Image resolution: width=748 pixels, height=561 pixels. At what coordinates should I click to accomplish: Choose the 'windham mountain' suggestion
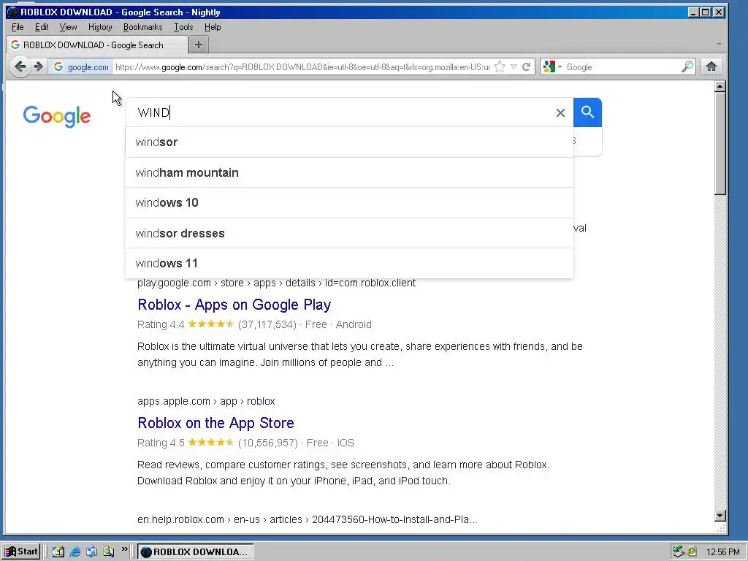click(x=349, y=172)
